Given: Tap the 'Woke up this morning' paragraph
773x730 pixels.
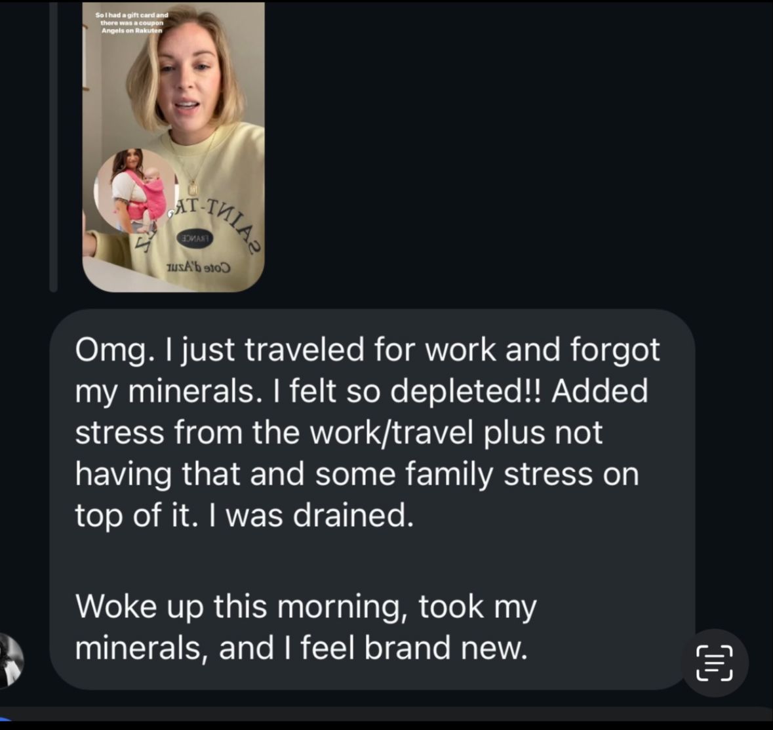Looking at the screenshot, I should pyautogui.click(x=306, y=606).
